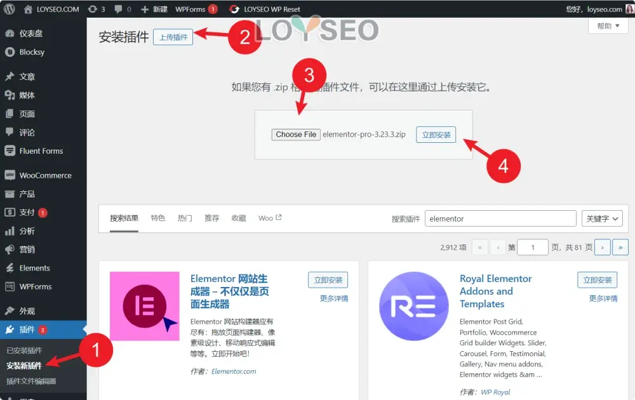Click the WooCommerce icon in sidebar
This screenshot has height=400, width=635.
click(x=10, y=175)
